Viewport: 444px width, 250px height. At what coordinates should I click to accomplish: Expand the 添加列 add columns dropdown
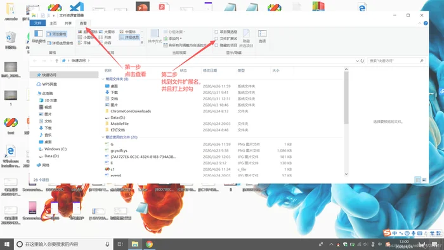[173, 39]
